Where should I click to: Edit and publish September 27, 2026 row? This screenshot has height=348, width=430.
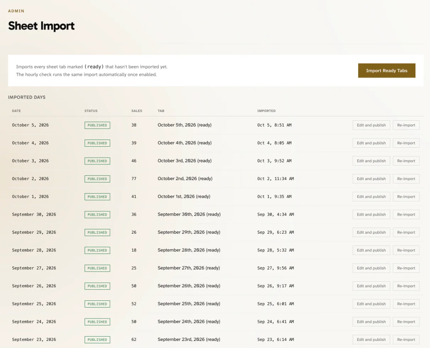(371, 268)
